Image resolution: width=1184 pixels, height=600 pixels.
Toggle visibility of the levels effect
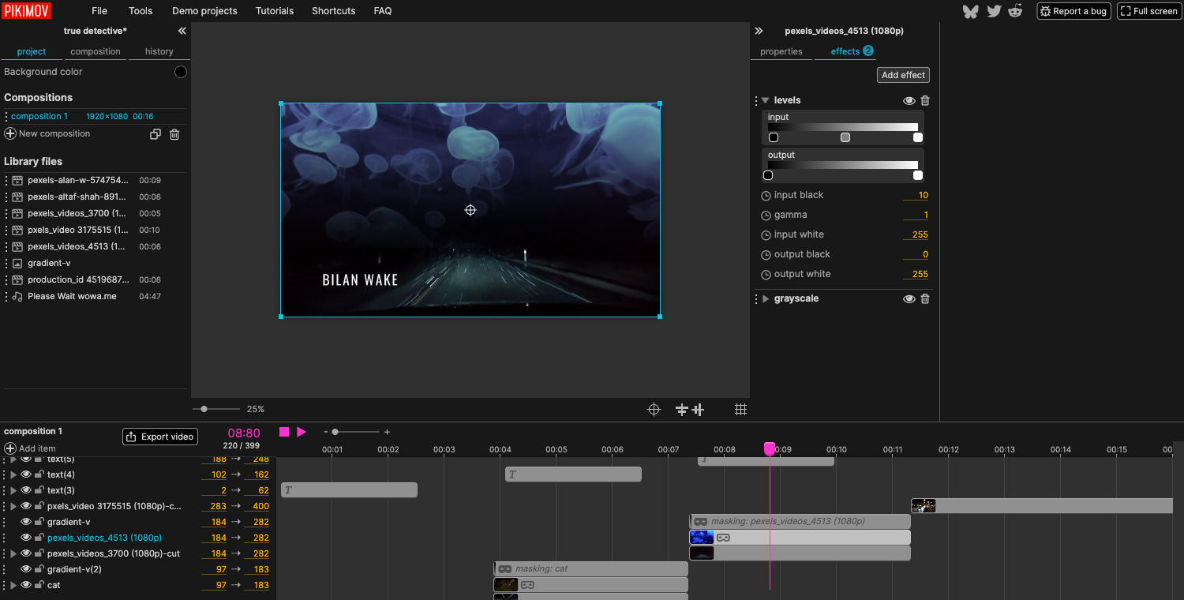[x=909, y=100]
